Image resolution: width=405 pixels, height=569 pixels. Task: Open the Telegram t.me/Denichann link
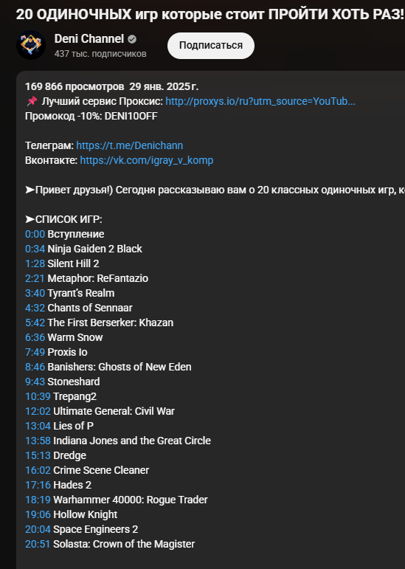click(x=129, y=145)
